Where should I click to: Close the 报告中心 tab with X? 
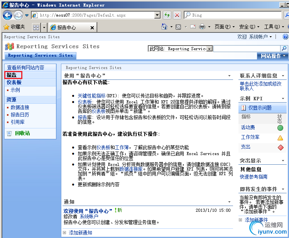[92, 28]
